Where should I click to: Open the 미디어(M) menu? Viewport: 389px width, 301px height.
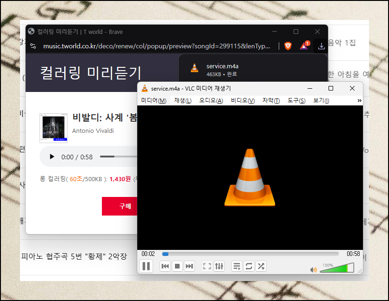154,101
